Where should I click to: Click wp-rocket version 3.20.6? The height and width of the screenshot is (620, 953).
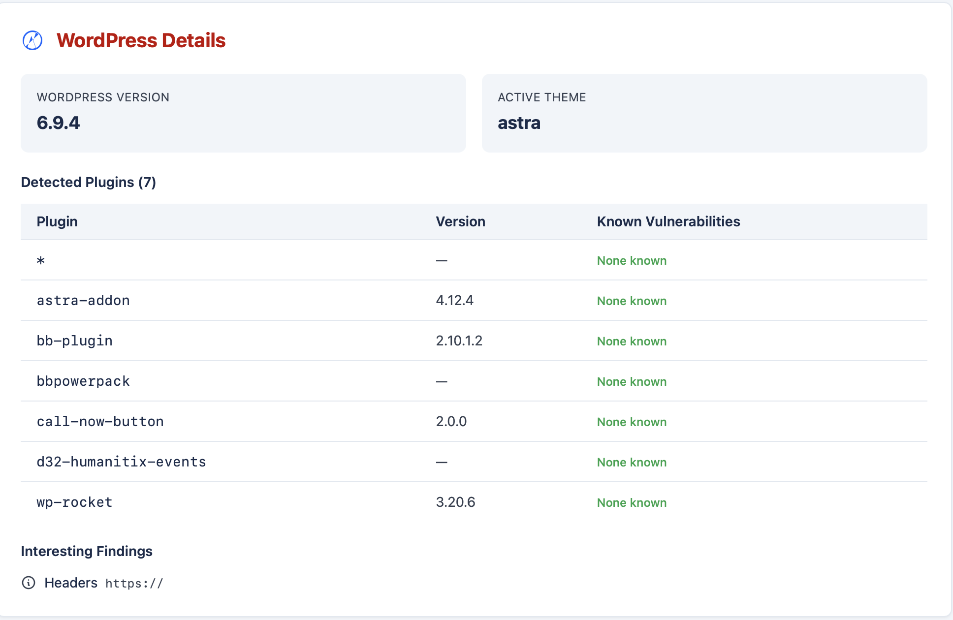(x=455, y=502)
